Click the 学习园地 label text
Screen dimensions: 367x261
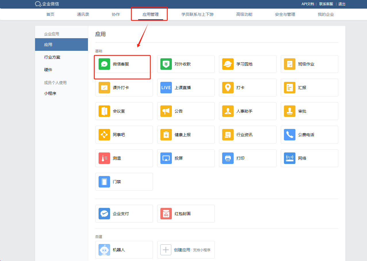245,64
